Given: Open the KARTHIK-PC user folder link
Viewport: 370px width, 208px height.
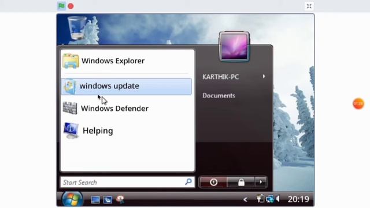Looking at the screenshot, I should pos(221,77).
